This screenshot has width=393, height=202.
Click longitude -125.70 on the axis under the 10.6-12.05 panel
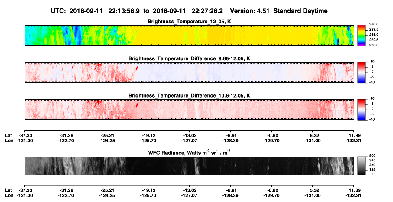tap(148, 141)
